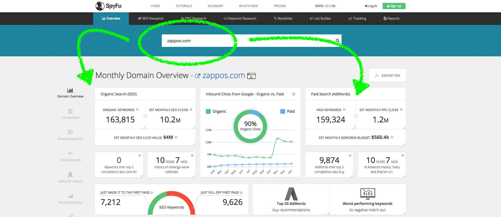Click the help icon beside AdWords Budget

(x=392, y=137)
